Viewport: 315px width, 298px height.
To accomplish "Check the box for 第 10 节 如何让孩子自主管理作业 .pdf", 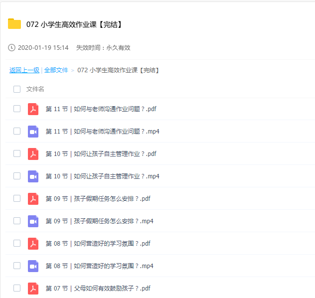I will (x=17, y=153).
